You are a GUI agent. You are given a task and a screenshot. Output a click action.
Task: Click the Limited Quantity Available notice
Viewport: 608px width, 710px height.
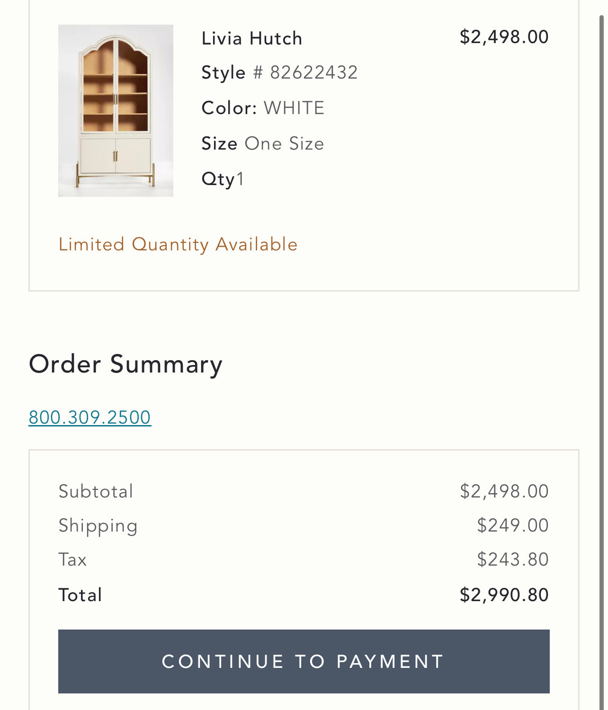178,244
